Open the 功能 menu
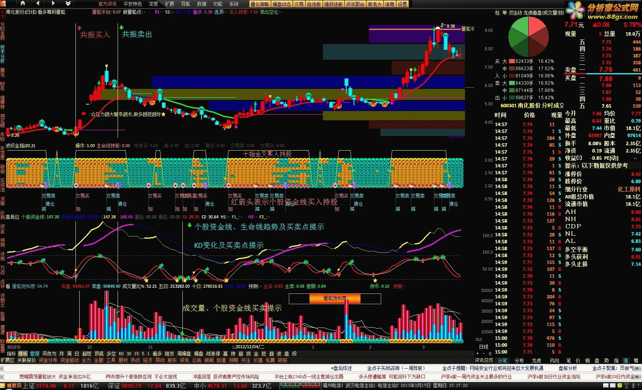The image size is (642, 390). tap(218, 4)
